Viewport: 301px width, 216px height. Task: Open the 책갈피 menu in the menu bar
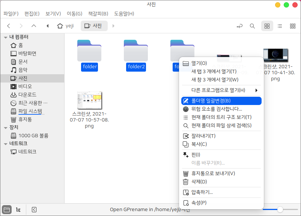click(x=98, y=14)
